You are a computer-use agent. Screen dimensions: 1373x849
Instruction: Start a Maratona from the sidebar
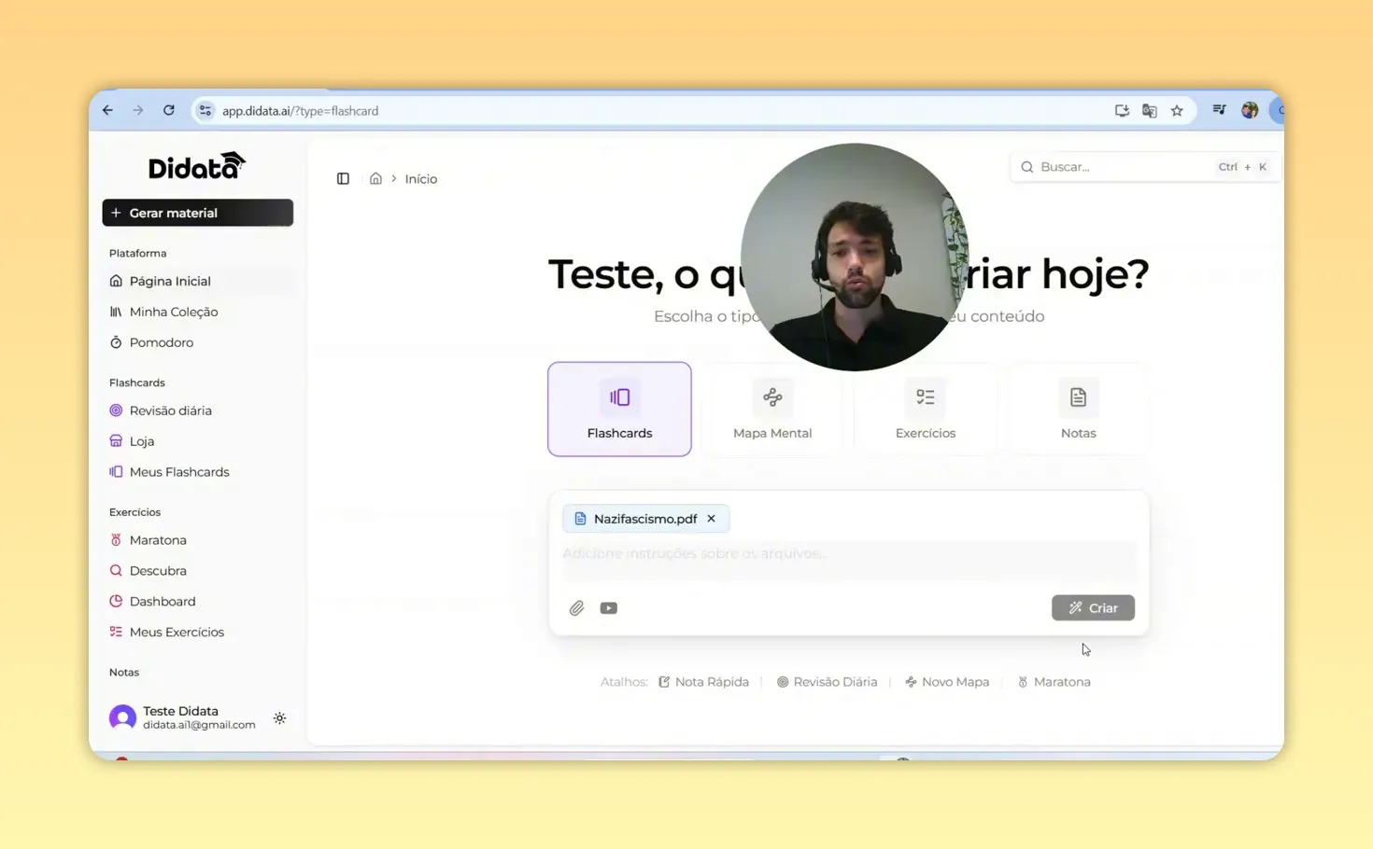coord(158,539)
